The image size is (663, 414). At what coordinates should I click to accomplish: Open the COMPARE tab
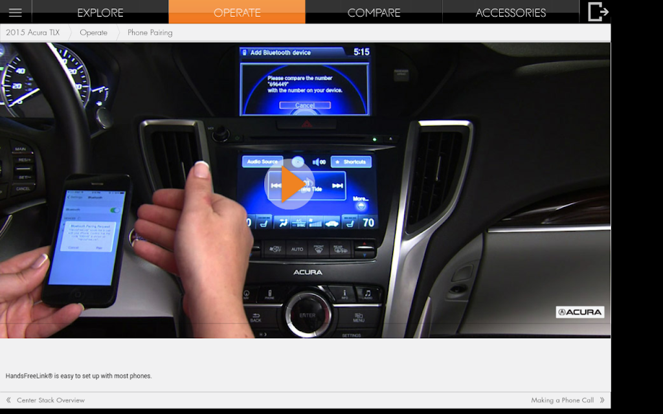374,12
